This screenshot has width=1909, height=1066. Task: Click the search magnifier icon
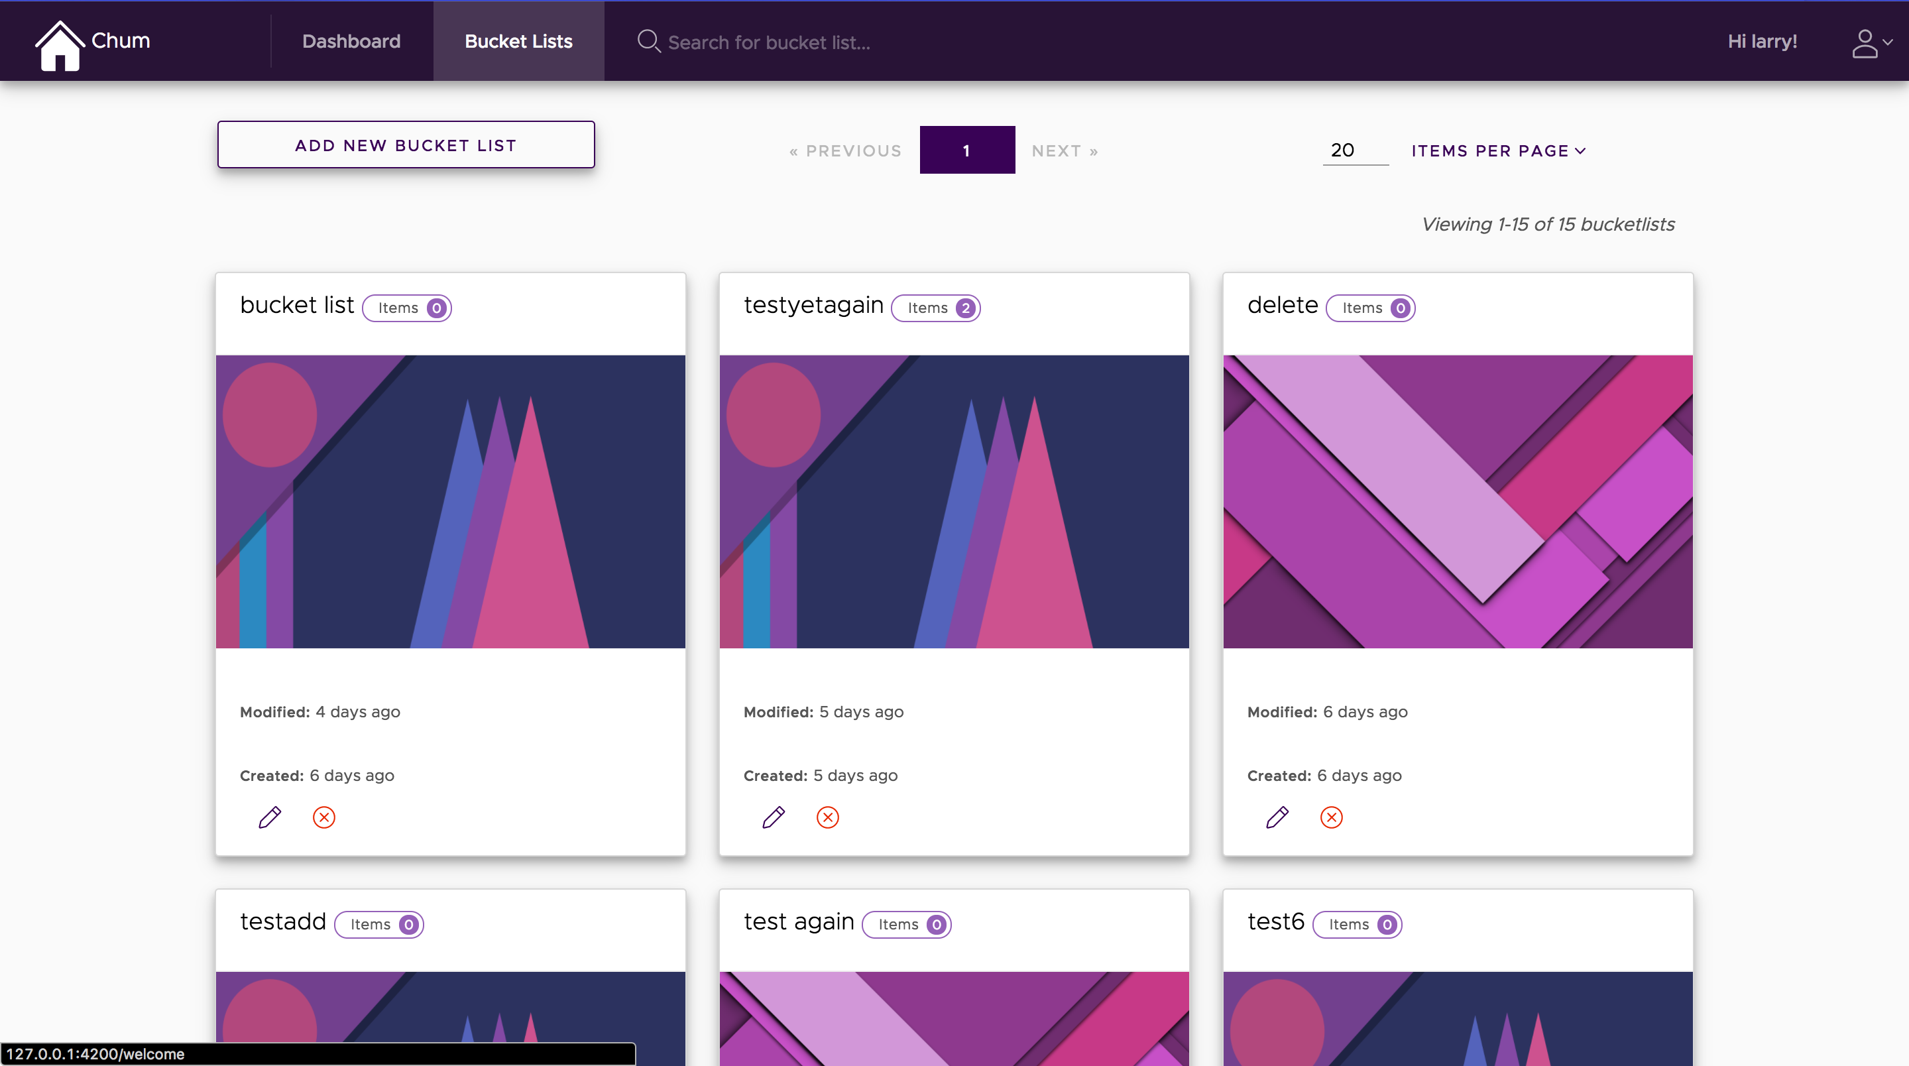tap(648, 41)
